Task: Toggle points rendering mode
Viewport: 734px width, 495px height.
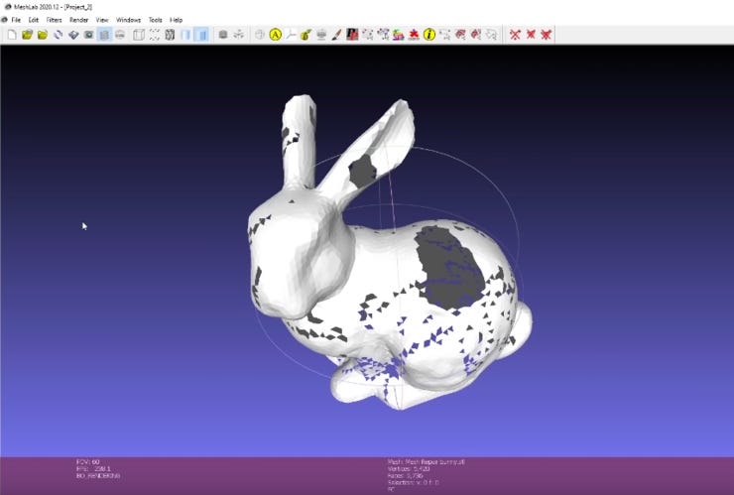Action: pos(155,34)
